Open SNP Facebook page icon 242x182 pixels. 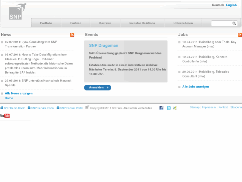coord(161,108)
